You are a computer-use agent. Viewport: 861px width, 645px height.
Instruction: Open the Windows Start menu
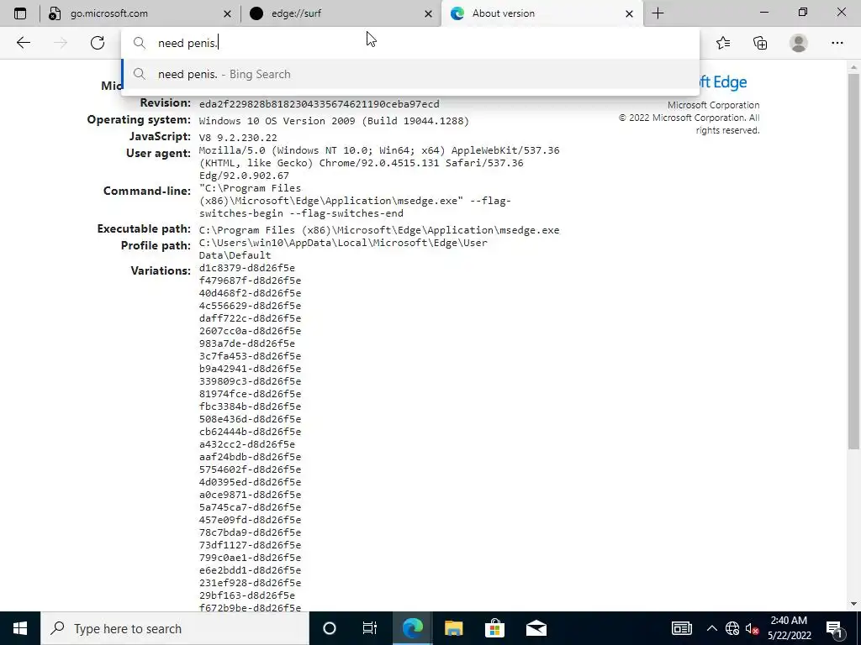coord(20,628)
